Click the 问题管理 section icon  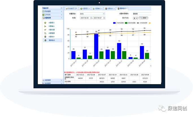[x=43, y=18]
